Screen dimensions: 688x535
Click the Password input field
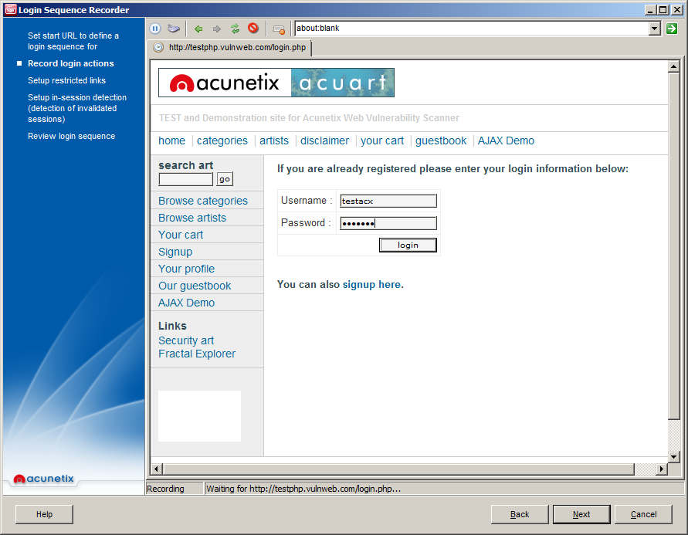tap(388, 223)
